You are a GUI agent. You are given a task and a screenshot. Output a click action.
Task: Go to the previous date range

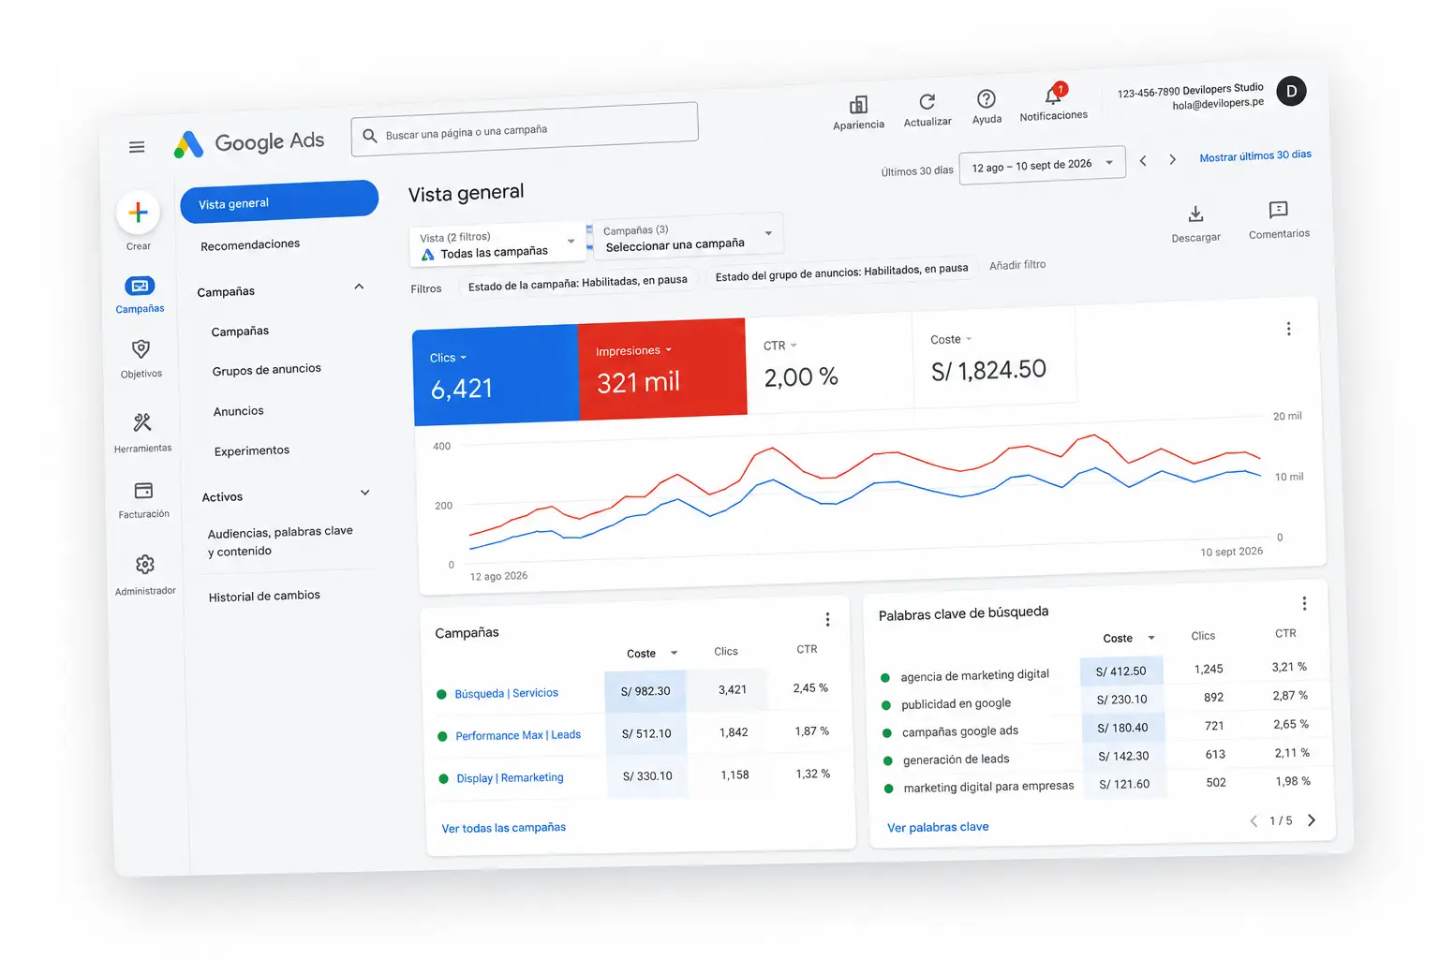(1143, 161)
